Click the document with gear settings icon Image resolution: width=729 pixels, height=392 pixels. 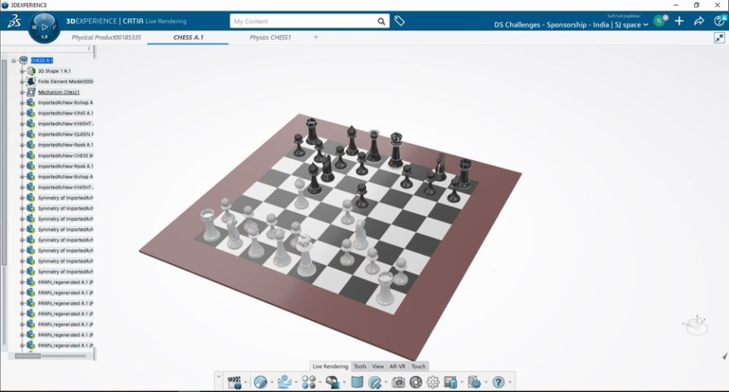point(474,382)
